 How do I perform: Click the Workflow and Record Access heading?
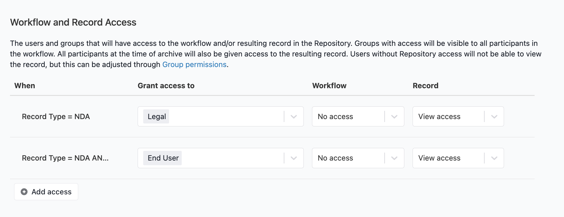(x=73, y=22)
